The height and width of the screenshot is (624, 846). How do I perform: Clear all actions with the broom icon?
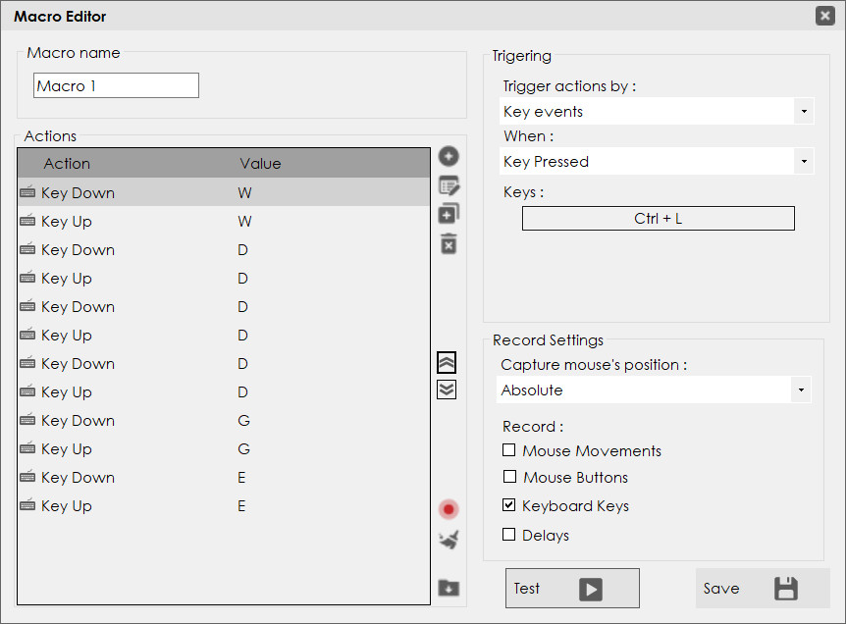coord(449,539)
